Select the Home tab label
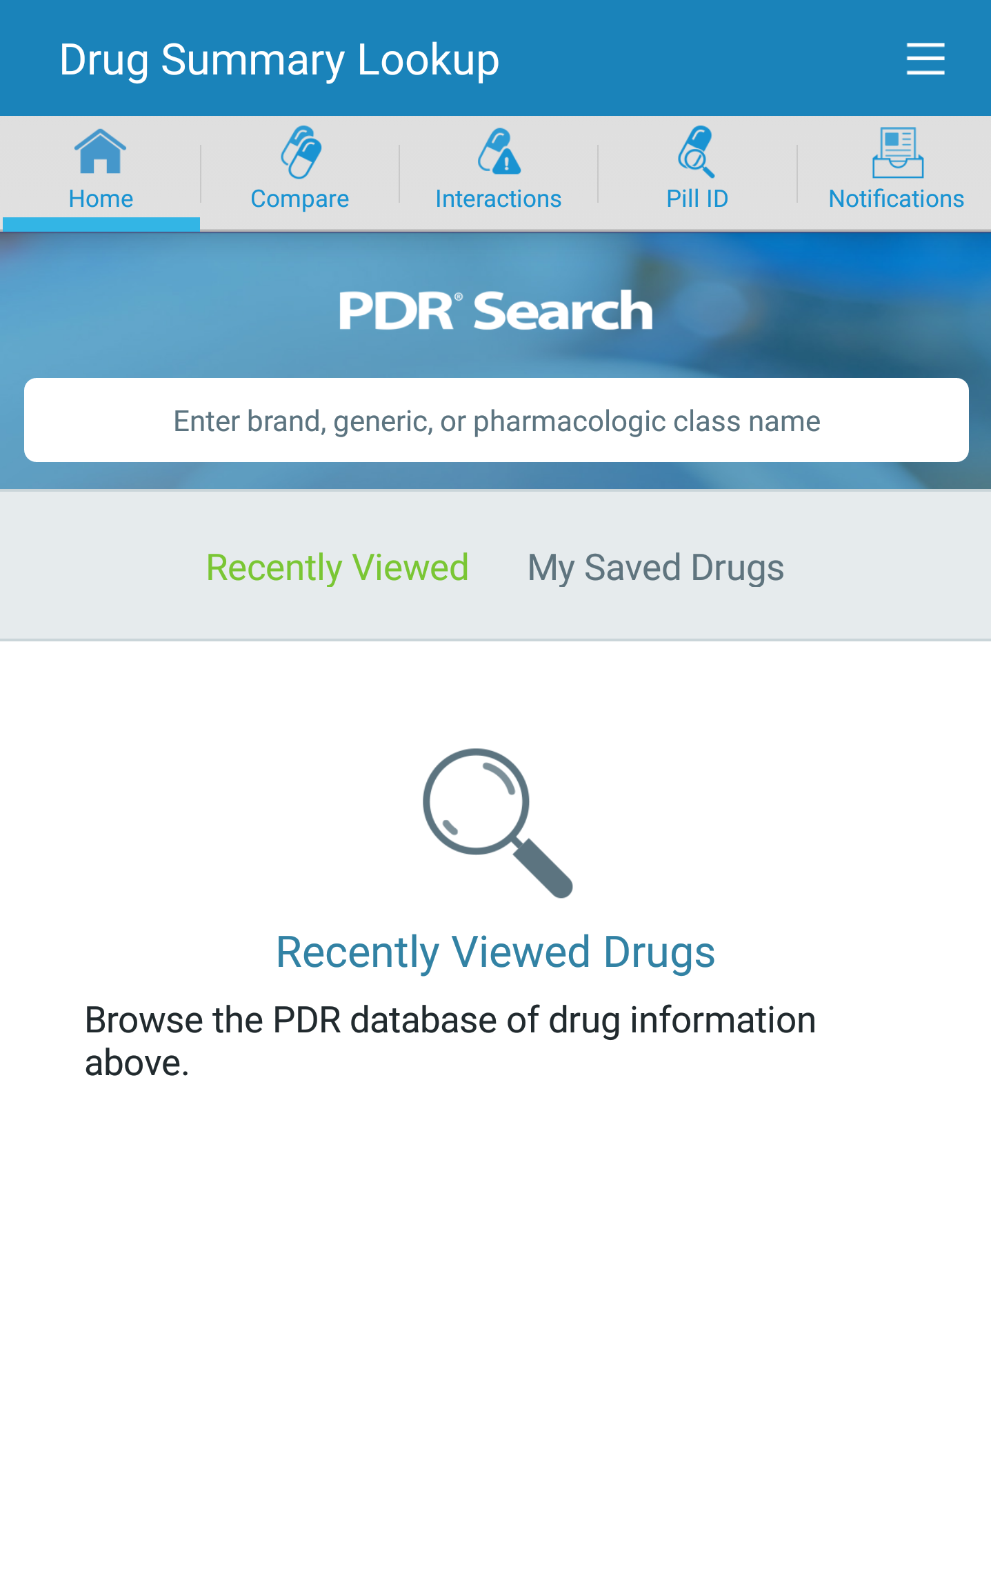This screenshot has width=991, height=1591. click(x=101, y=199)
